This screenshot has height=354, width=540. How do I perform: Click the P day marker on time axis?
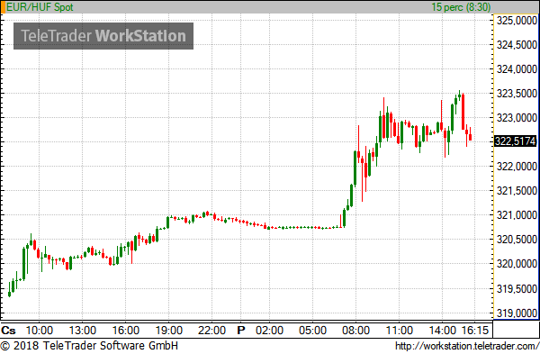point(241,331)
